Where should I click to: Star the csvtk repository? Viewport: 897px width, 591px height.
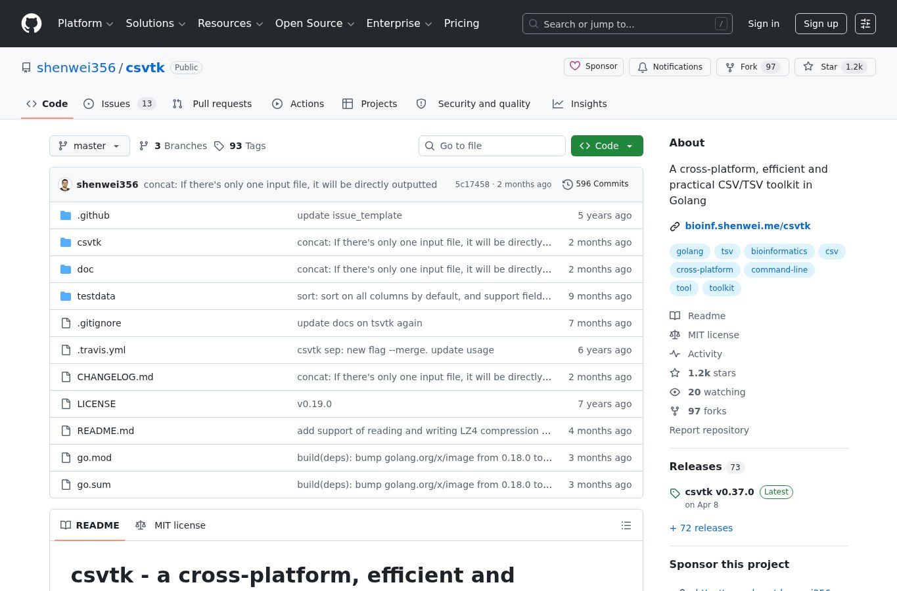point(835,67)
